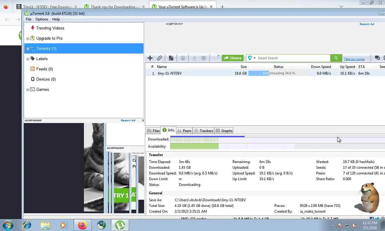Click the Availability bar
The height and width of the screenshot is (231, 385).
(x=277, y=146)
